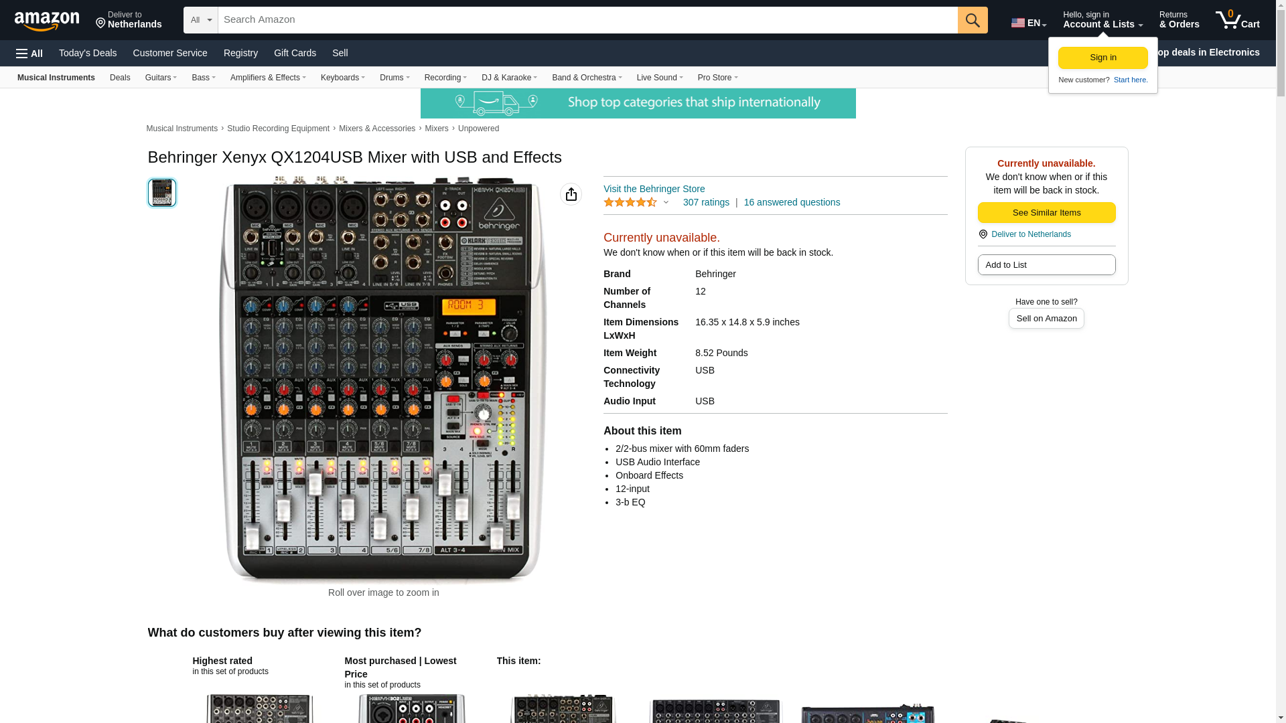The height and width of the screenshot is (723, 1286).
Task: Open the shopping cart icon
Action: (1237, 20)
